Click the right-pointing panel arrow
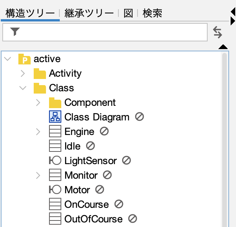Viewport: 236px width, 227px height. point(233,21)
